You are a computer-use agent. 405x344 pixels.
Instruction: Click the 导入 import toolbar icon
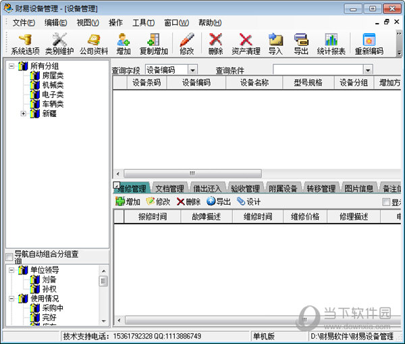pos(275,44)
